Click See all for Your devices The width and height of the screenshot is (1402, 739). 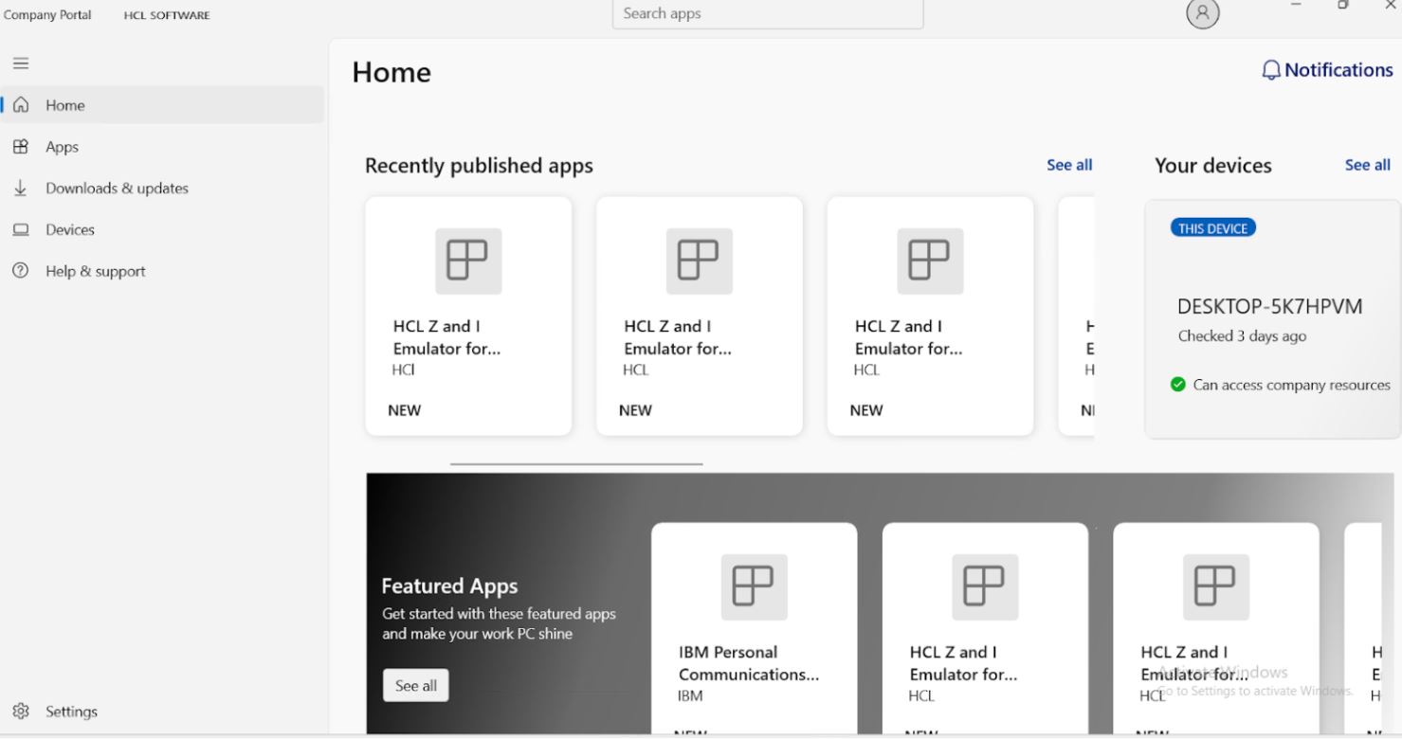point(1367,165)
